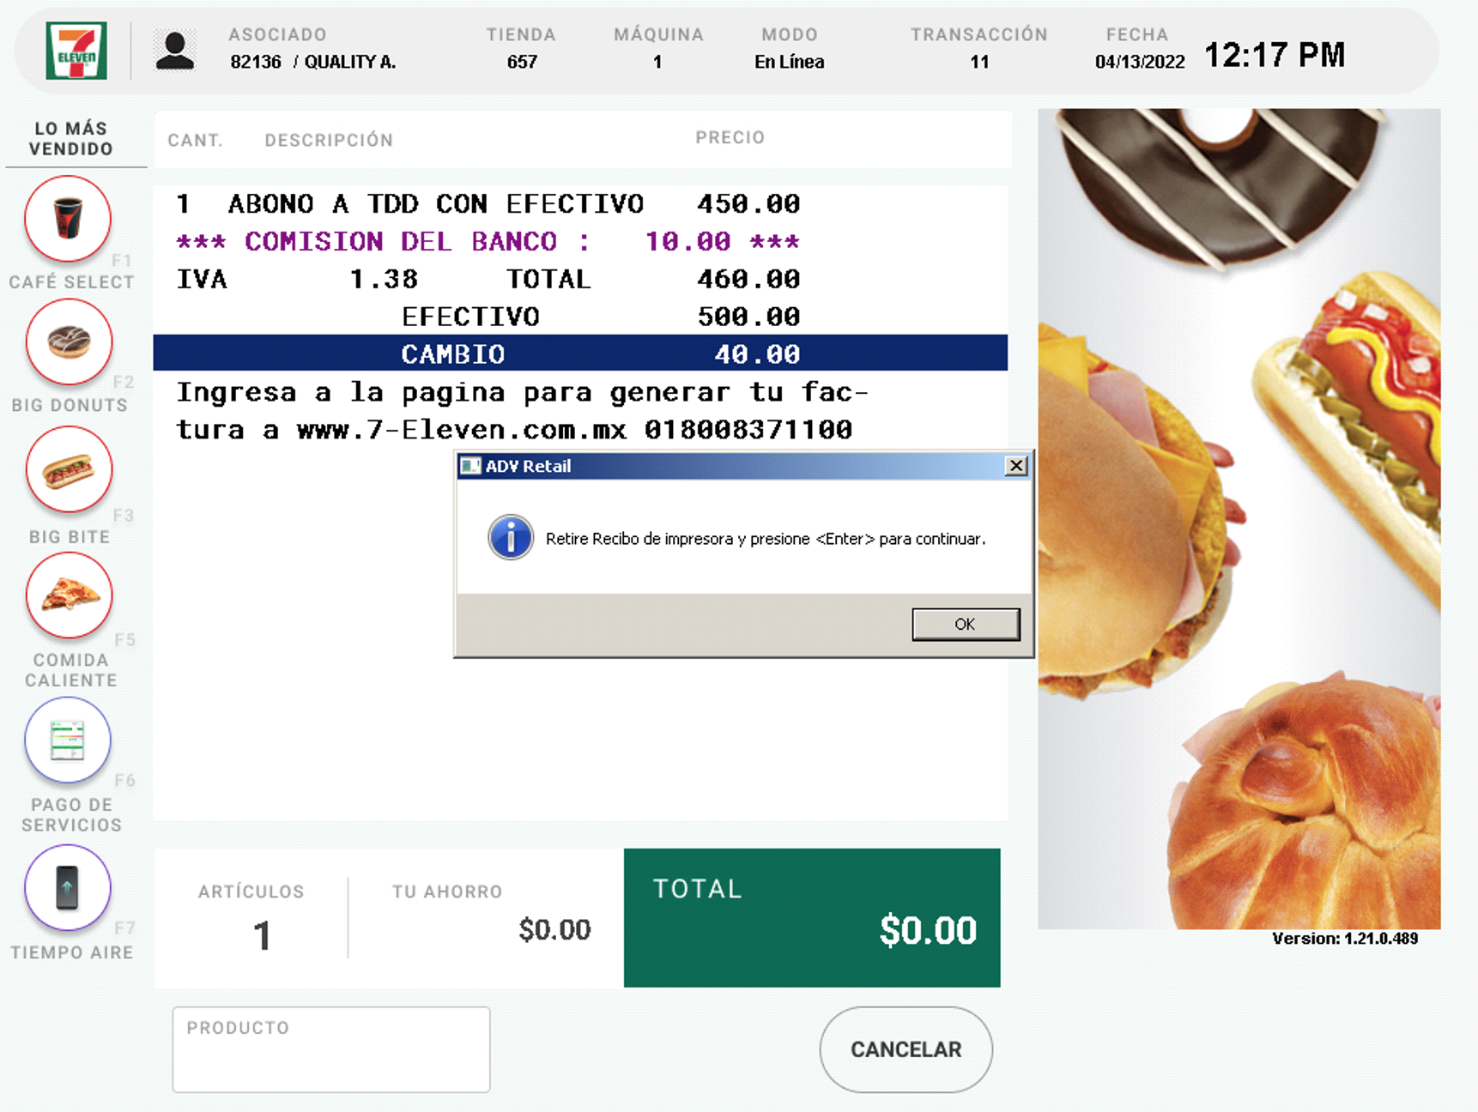1478x1112 pixels.
Task: Click the CANCELAR button
Action: coord(906,1049)
